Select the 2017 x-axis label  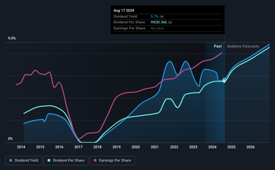pyautogui.click(x=78, y=147)
